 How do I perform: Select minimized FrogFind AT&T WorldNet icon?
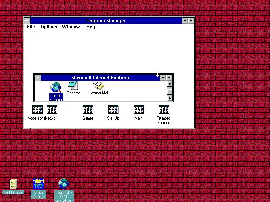(x=64, y=183)
